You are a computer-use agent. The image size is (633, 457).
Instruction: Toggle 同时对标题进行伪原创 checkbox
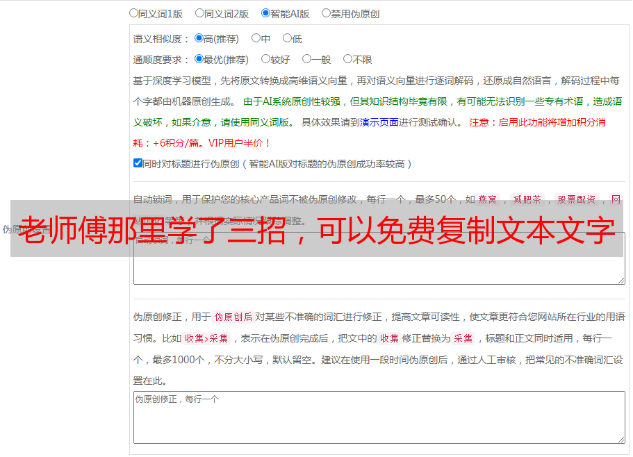(138, 163)
